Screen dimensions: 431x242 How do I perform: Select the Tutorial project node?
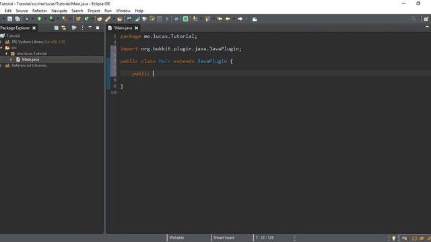click(x=13, y=36)
